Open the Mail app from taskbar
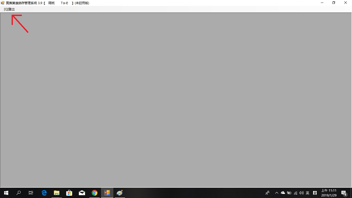Image resolution: width=352 pixels, height=198 pixels. coord(82,193)
